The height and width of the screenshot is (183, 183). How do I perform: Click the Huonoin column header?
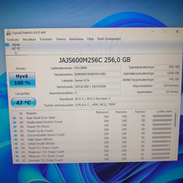click(121, 112)
